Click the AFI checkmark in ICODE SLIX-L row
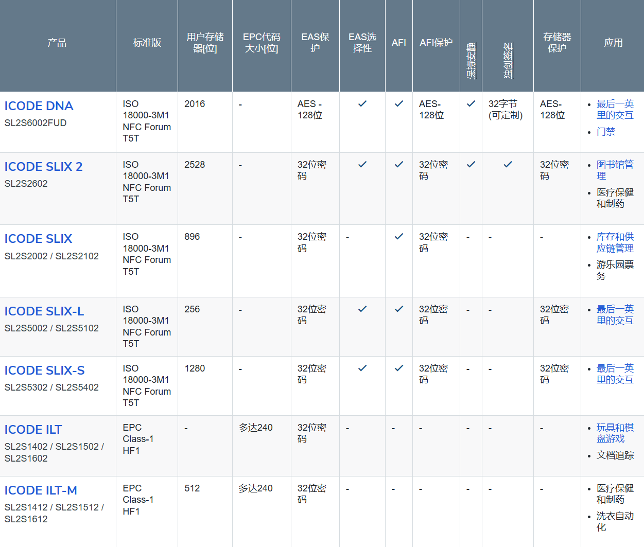The image size is (644, 547). pos(399,309)
